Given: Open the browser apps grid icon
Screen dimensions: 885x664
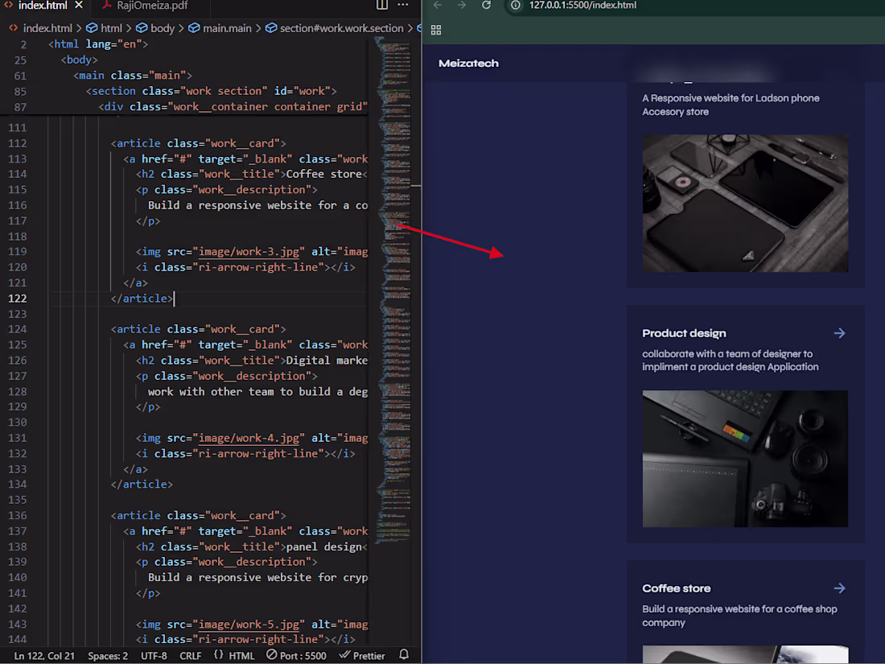Looking at the screenshot, I should coord(436,30).
